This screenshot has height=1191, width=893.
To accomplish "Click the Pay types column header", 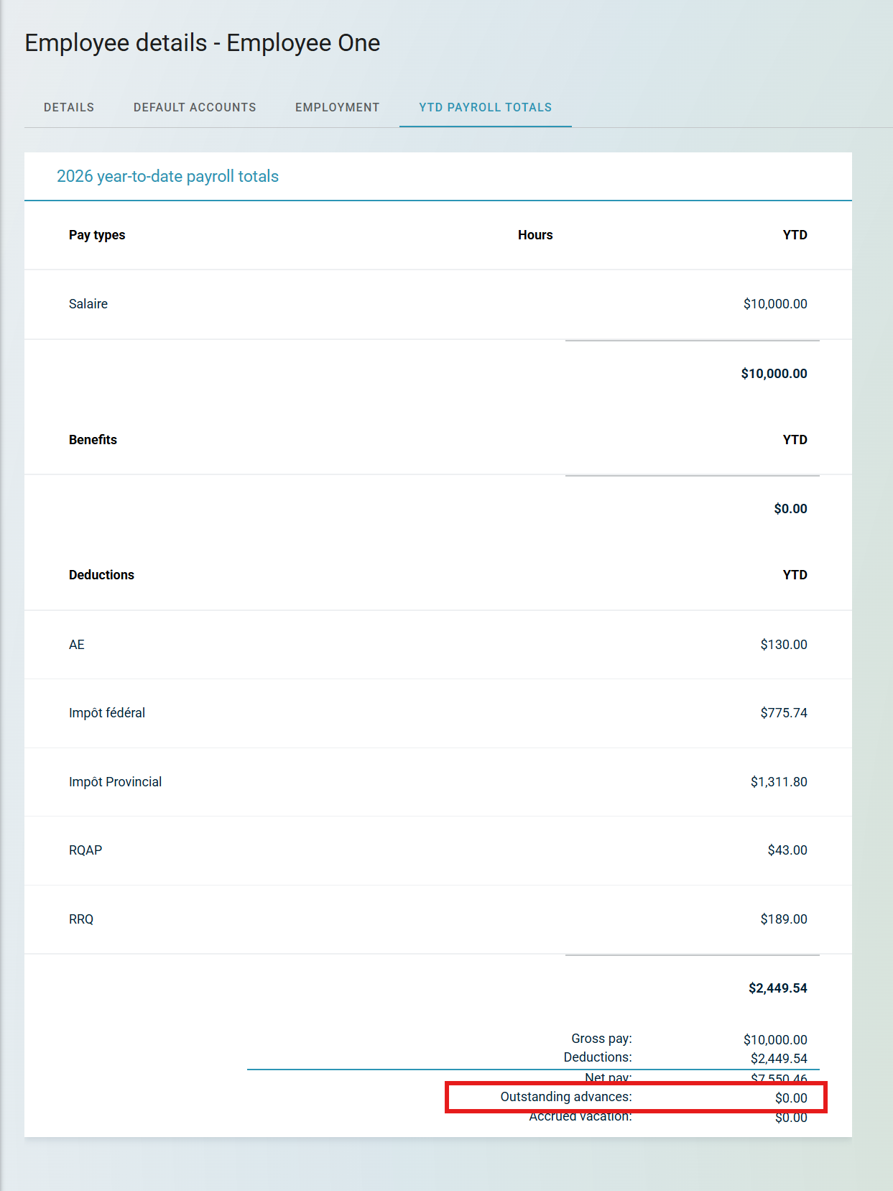I will pos(97,235).
